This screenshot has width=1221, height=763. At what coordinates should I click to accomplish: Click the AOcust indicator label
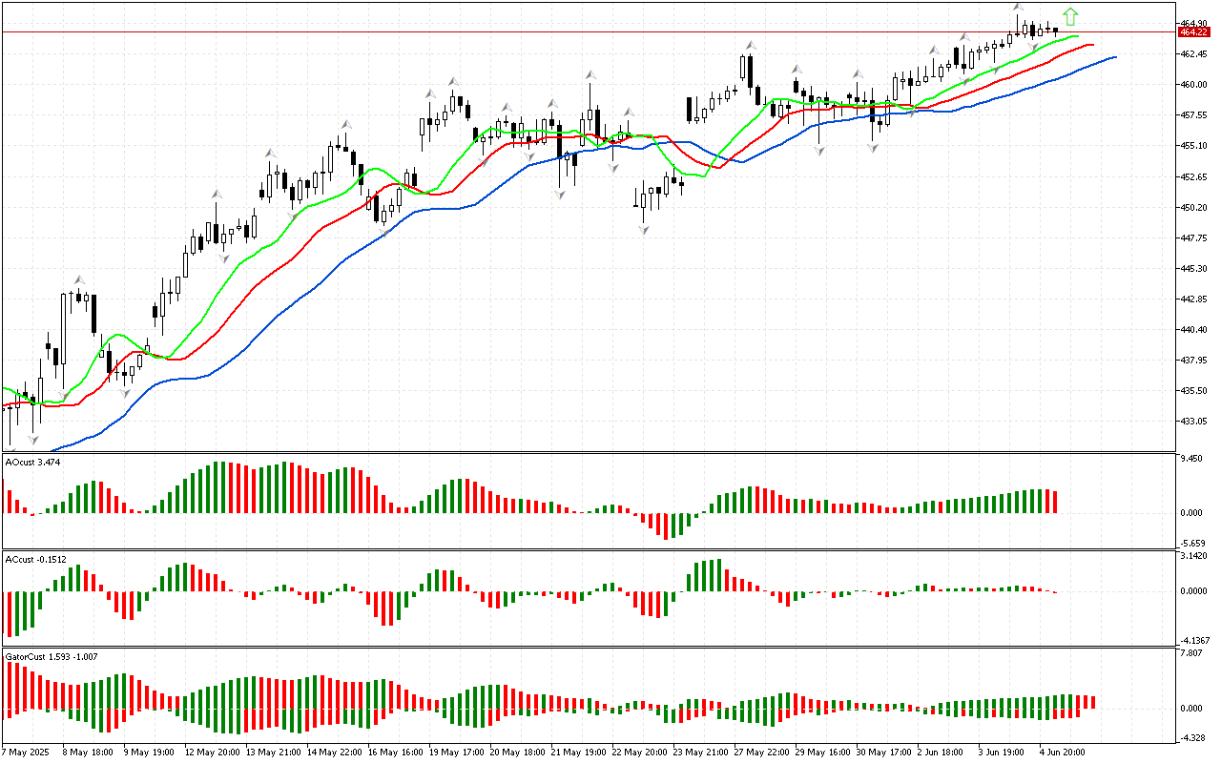tap(33, 462)
